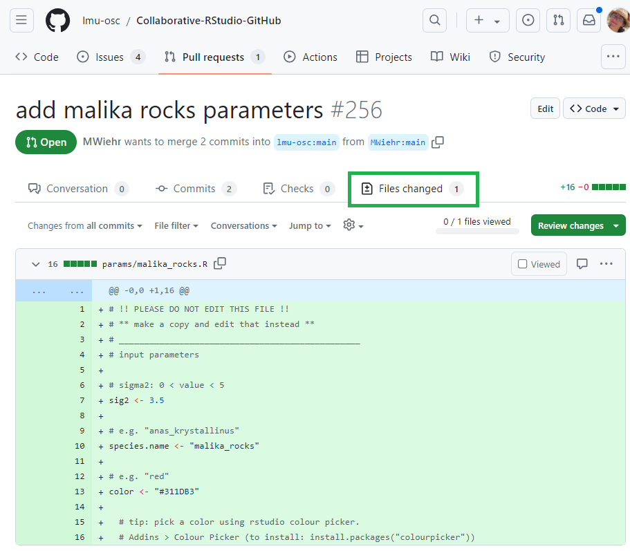The width and height of the screenshot is (630, 551).
Task: Open the issues icon in the header
Action: tap(528, 20)
